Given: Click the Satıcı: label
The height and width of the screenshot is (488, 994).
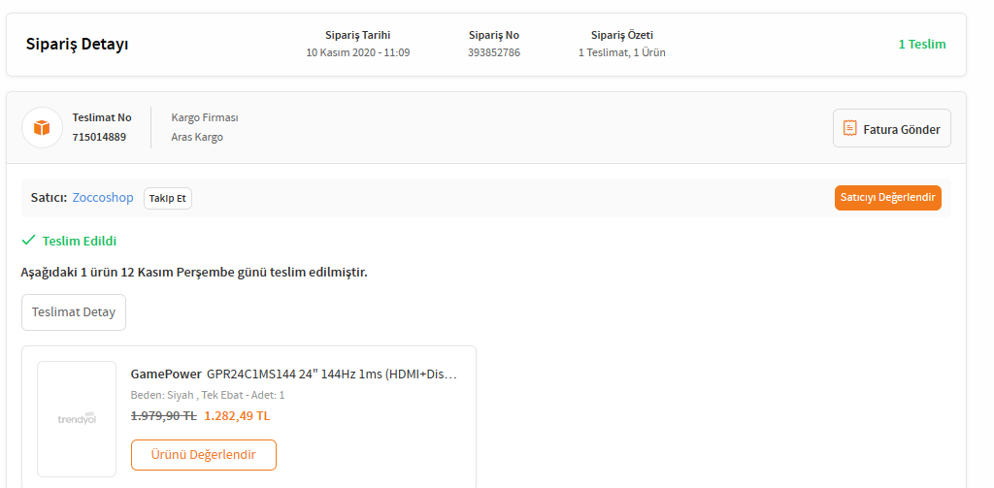Looking at the screenshot, I should click(49, 198).
